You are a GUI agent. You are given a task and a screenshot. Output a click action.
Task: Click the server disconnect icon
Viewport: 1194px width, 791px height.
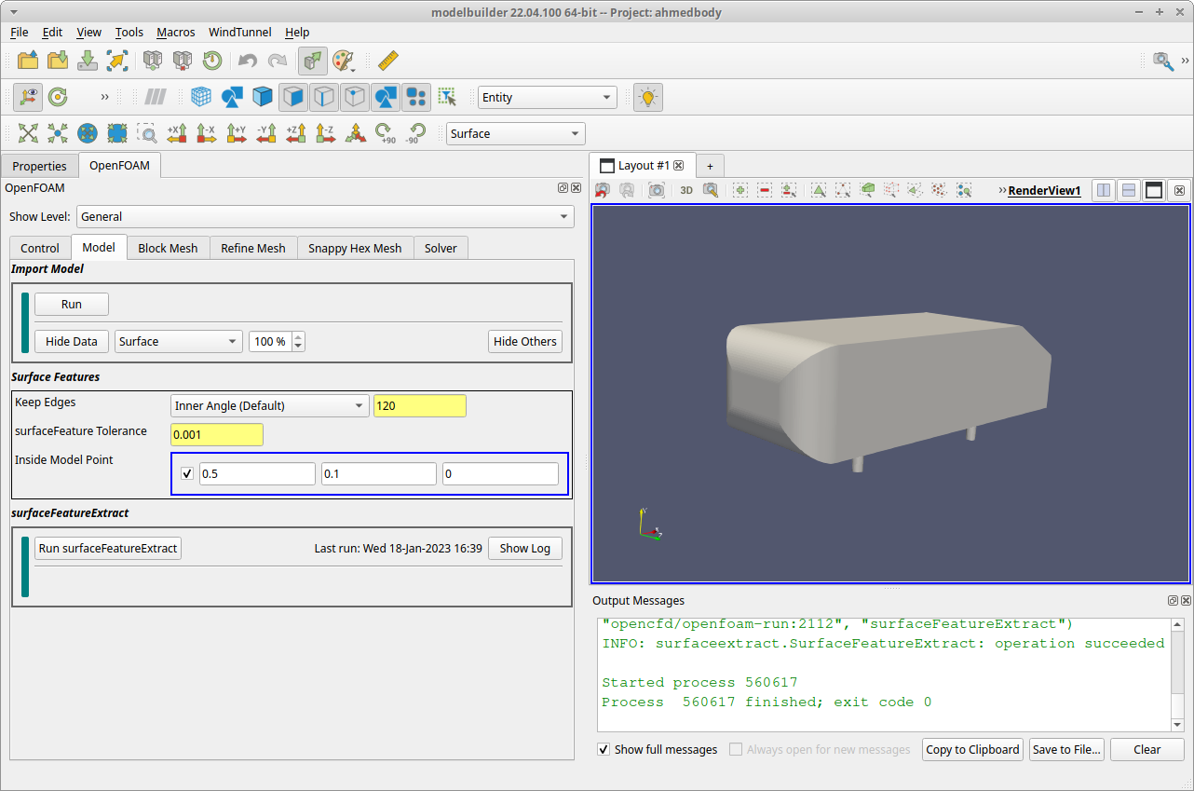[183, 61]
